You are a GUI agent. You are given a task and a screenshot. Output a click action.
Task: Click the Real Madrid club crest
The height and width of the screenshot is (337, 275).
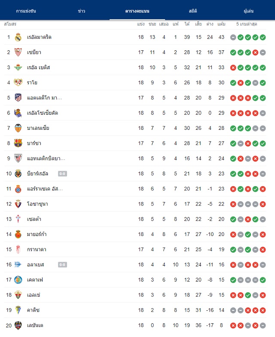click(x=18, y=37)
